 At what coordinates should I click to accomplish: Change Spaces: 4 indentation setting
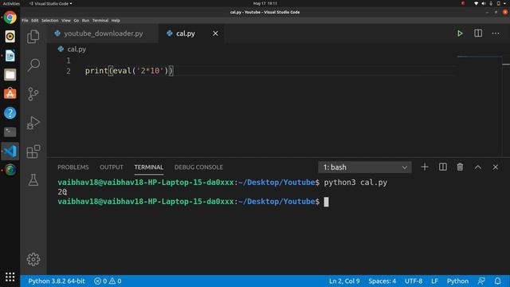point(382,281)
